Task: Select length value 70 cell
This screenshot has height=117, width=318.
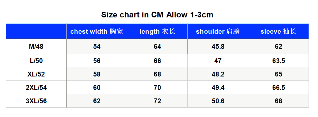Action: 157,87
